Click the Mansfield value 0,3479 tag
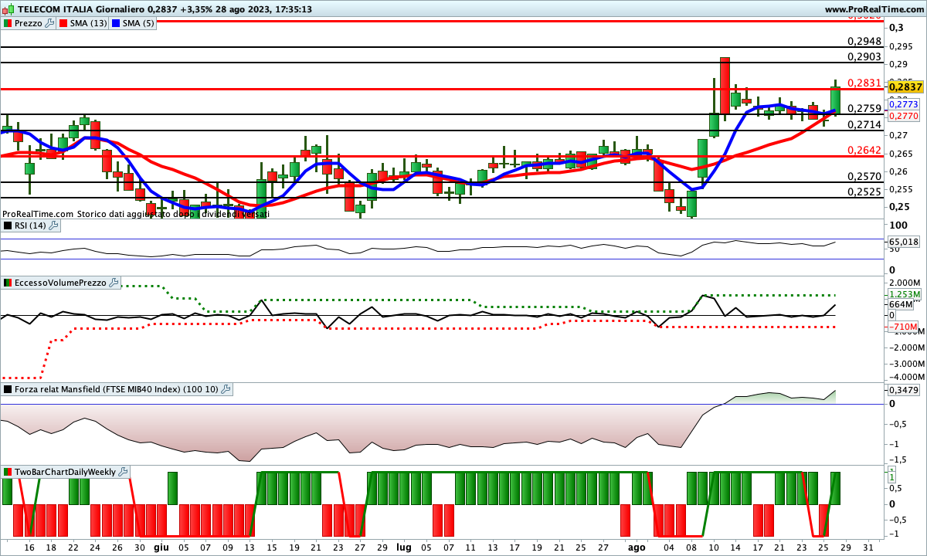The height and width of the screenshot is (556, 927). [x=903, y=390]
